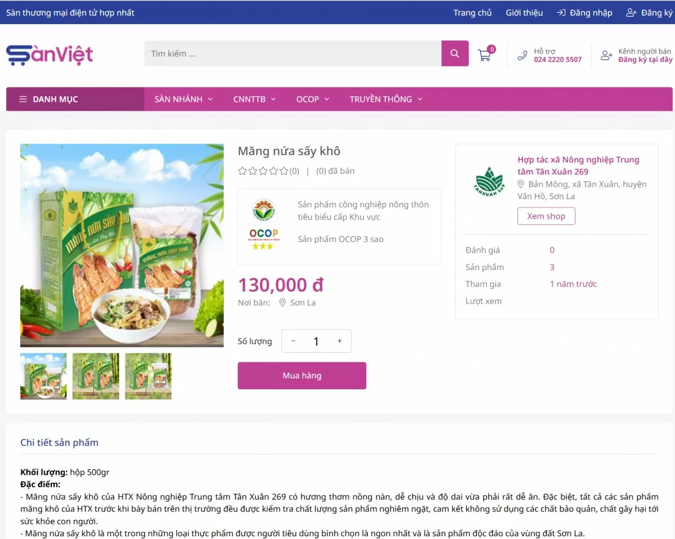The width and height of the screenshot is (675, 539).
Task: Click the Tân Xuân shop logo
Action: pos(489,181)
